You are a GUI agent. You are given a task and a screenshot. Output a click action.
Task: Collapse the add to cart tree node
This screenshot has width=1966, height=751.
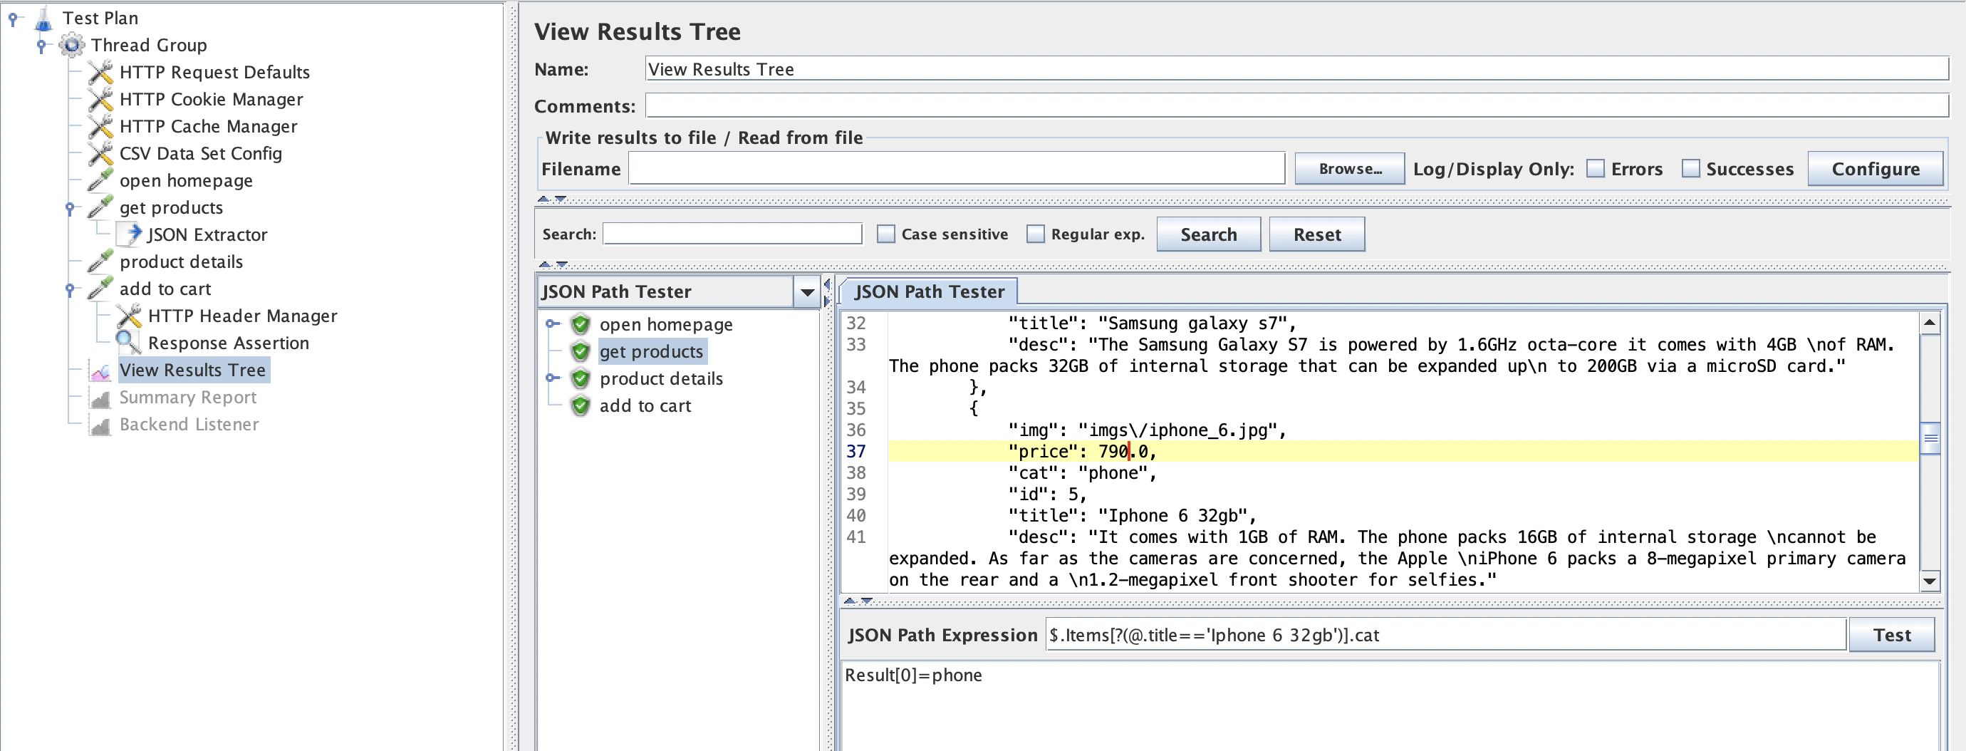coord(70,289)
